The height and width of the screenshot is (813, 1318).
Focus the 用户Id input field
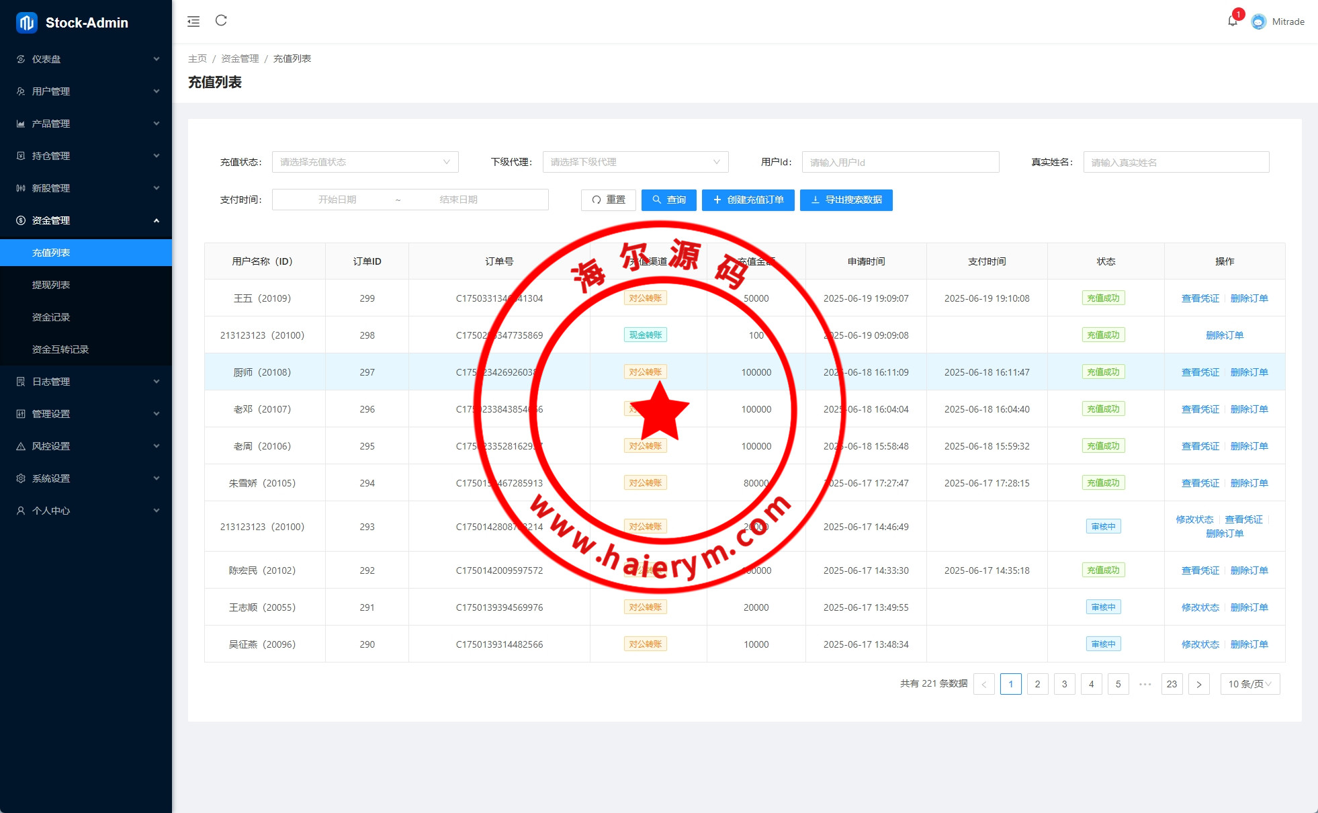pyautogui.click(x=900, y=162)
